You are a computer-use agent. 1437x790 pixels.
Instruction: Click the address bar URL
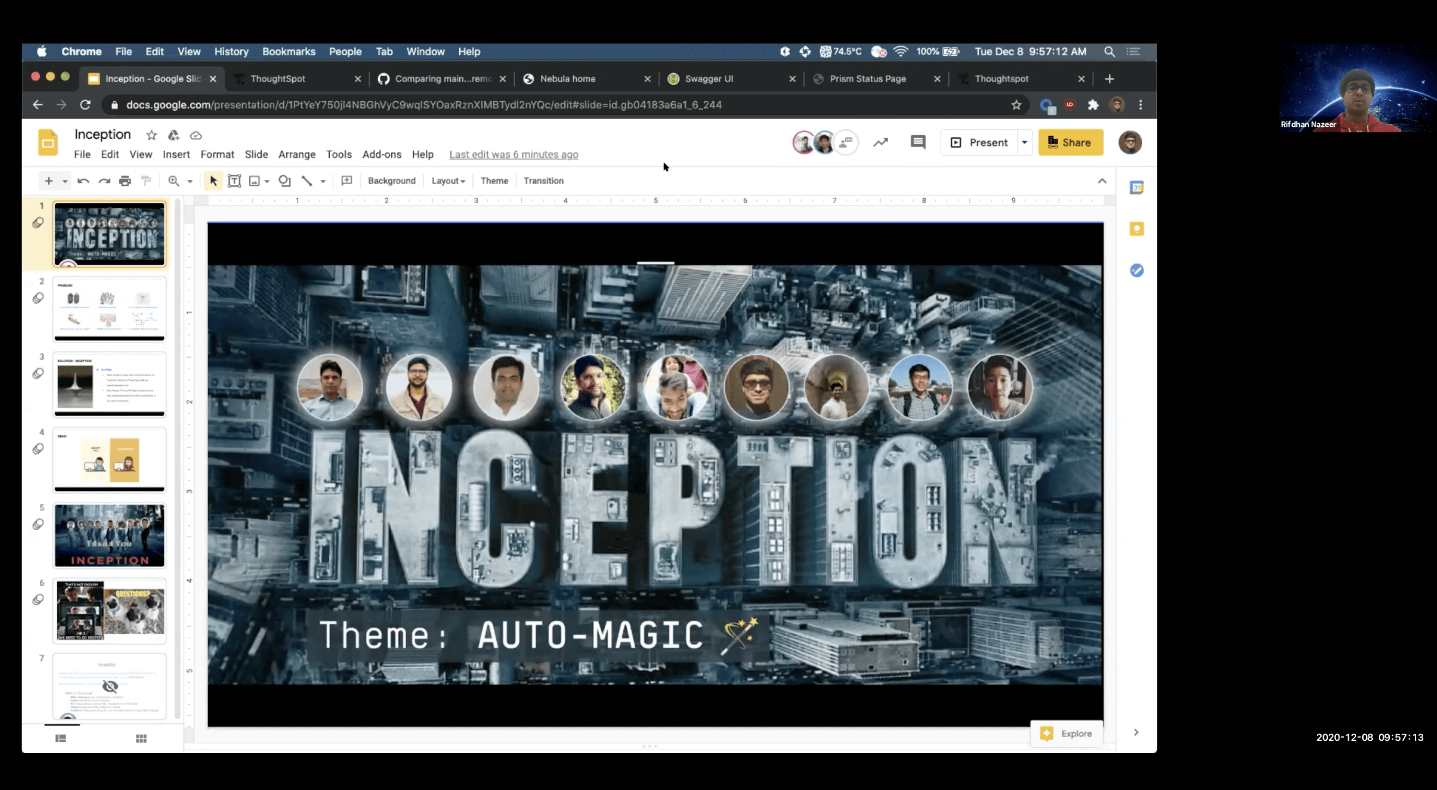pyautogui.click(x=424, y=105)
